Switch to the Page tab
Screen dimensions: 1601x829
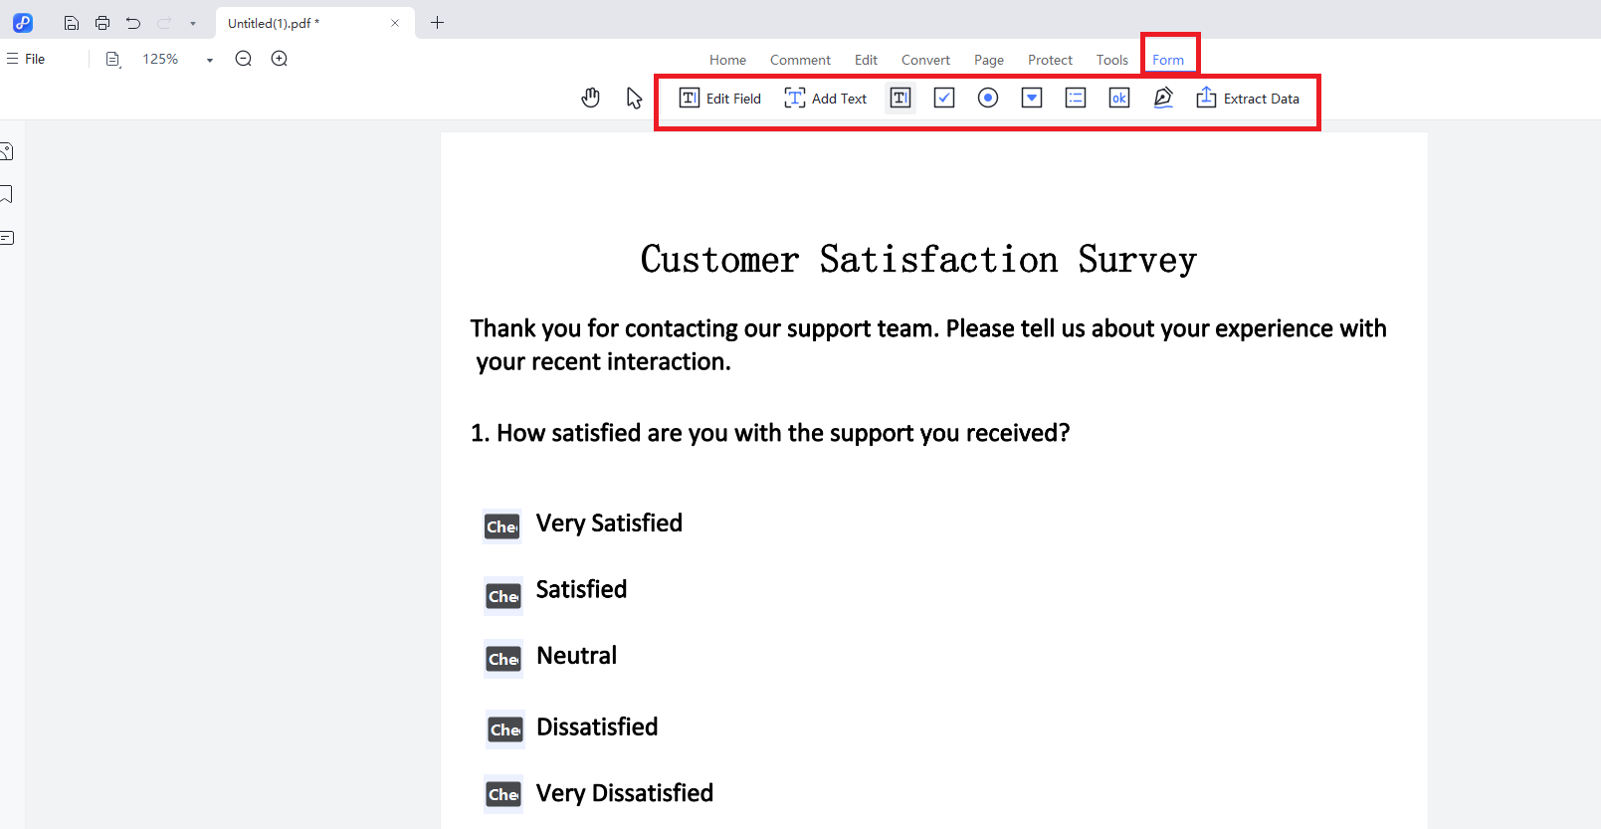point(988,60)
